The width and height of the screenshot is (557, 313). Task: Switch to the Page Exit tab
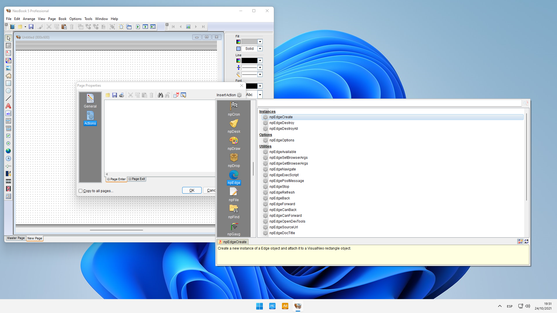click(137, 179)
